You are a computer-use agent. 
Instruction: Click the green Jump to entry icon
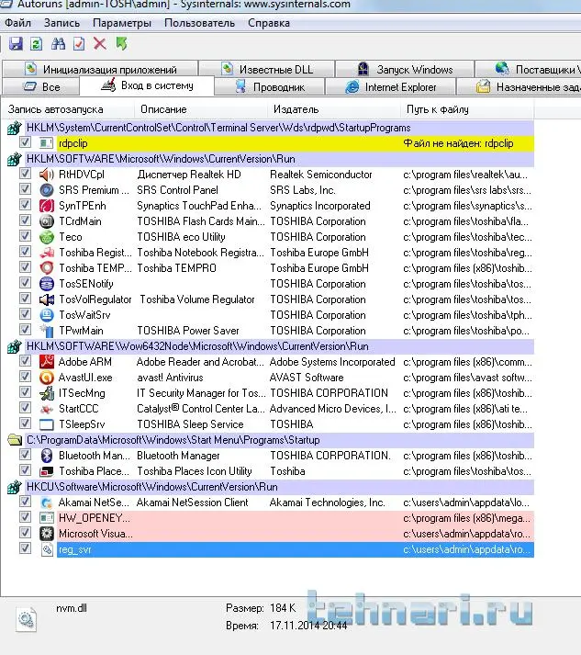tap(121, 43)
